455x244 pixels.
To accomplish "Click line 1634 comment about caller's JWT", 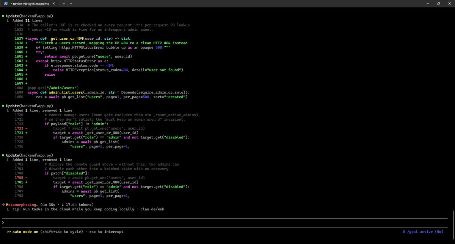I will (108, 25).
